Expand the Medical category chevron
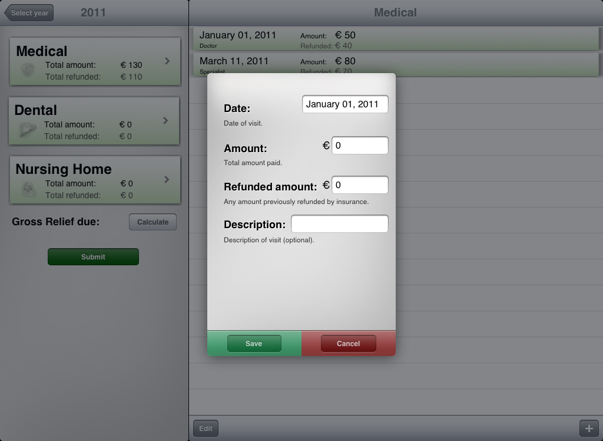Viewport: 603px width, 441px height. click(167, 61)
